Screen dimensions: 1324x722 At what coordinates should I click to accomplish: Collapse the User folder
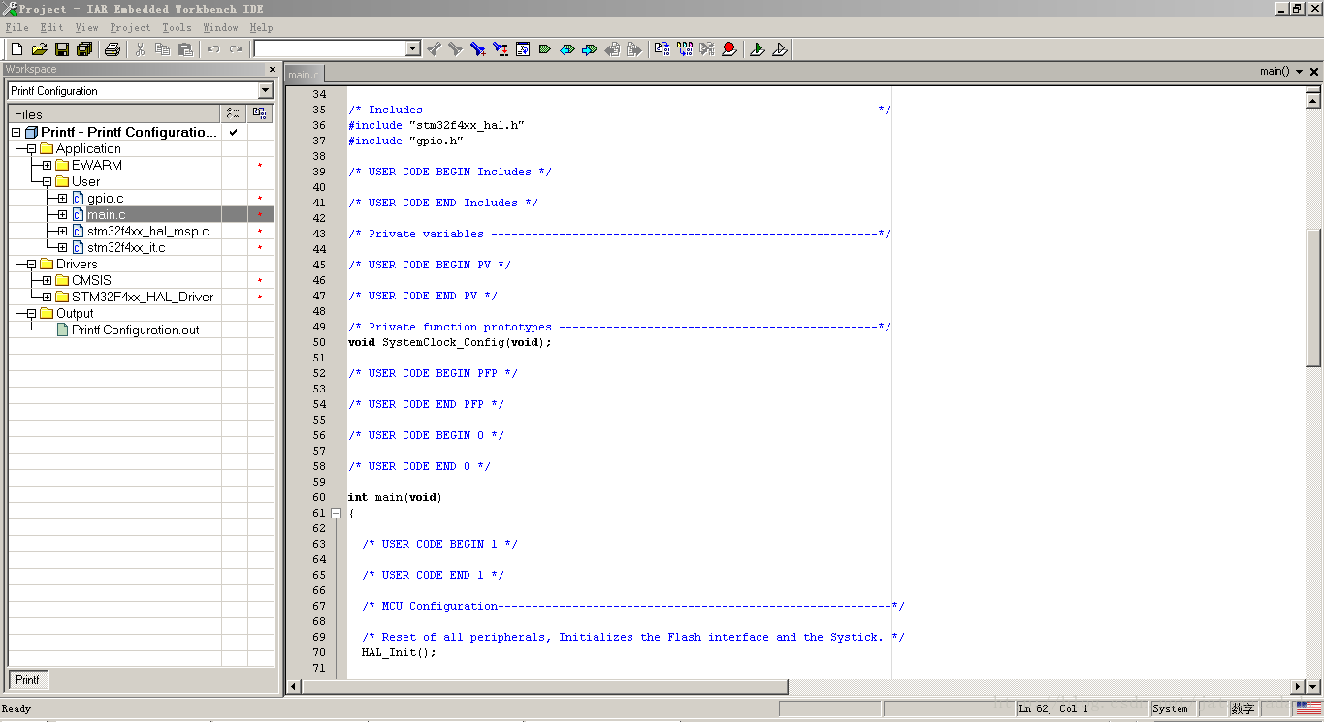pos(47,181)
